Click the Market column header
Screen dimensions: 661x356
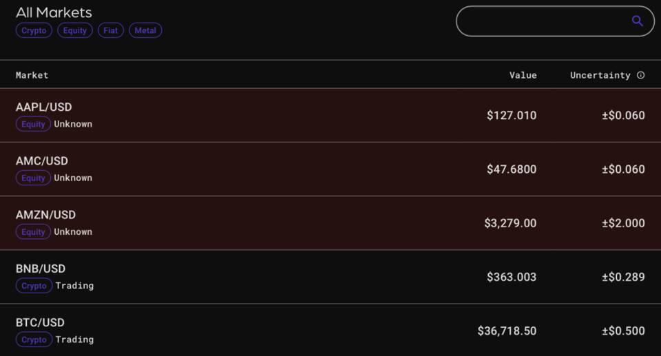pyautogui.click(x=32, y=75)
